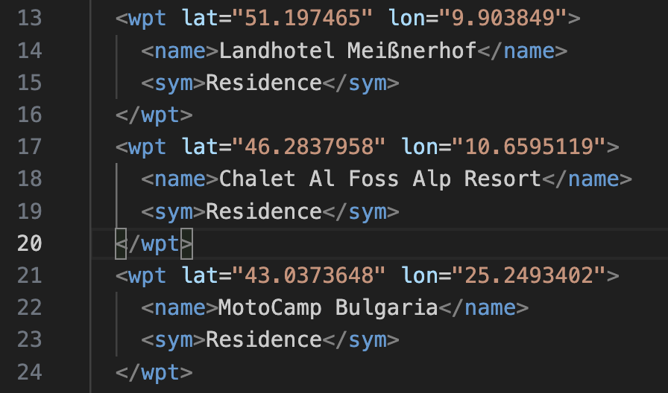Click the opening wpt tag name on line 17
668x393 pixels.
[147, 147]
